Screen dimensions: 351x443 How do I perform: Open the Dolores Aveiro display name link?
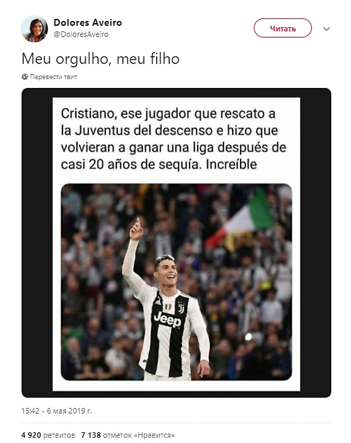coord(88,22)
